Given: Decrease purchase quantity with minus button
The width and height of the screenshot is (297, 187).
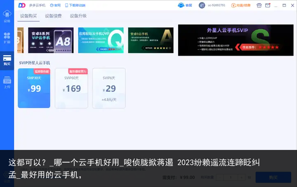Looking at the screenshot, I should point(220,178).
